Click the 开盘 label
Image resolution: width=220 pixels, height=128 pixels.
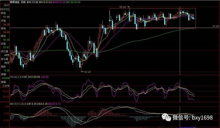point(3,21)
